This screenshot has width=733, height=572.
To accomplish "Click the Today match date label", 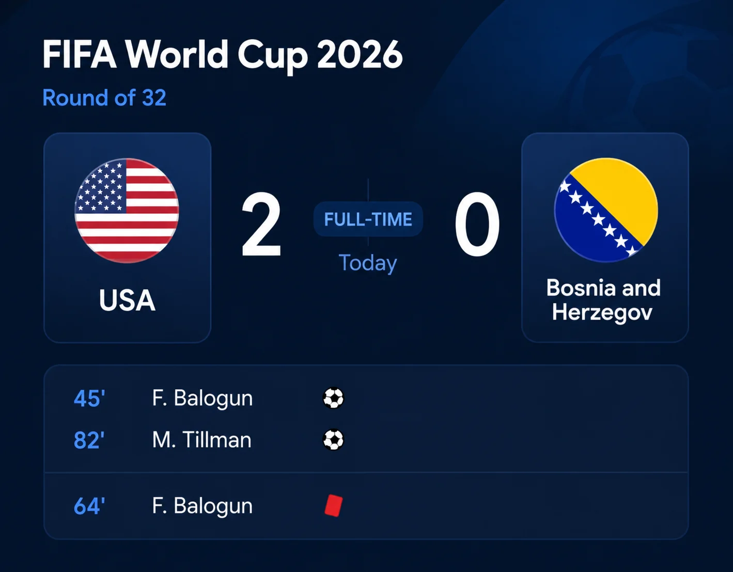I will tap(368, 263).
